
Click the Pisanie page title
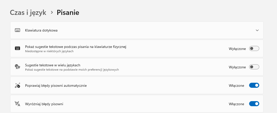click(68, 12)
